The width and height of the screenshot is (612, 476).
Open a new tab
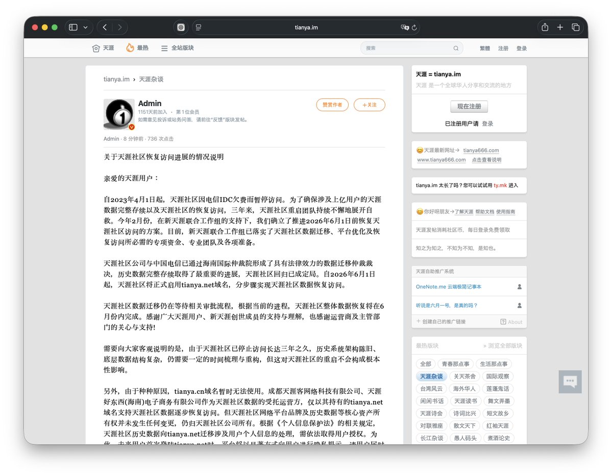pyautogui.click(x=560, y=27)
